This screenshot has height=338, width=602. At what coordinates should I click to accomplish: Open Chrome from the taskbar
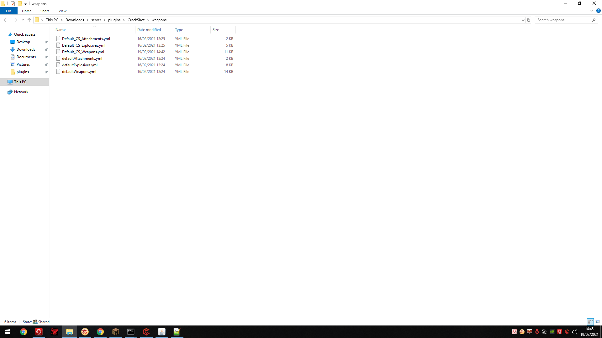click(x=24, y=332)
